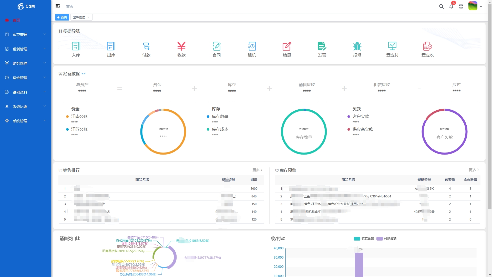Collapse the sidebar with the hamburger icon
This screenshot has height=277, width=492.
[58, 6]
